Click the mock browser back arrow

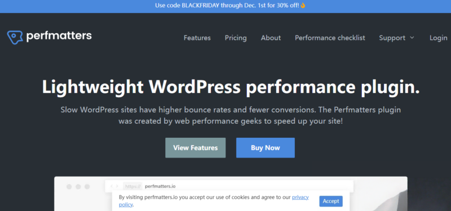click(x=112, y=186)
